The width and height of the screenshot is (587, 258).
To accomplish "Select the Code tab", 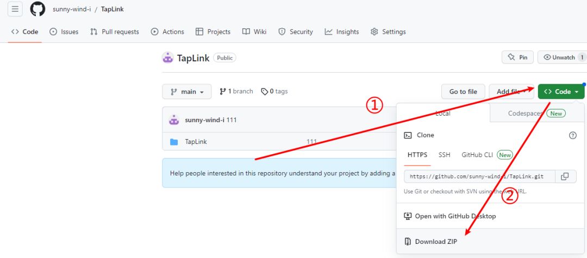I will click(24, 32).
